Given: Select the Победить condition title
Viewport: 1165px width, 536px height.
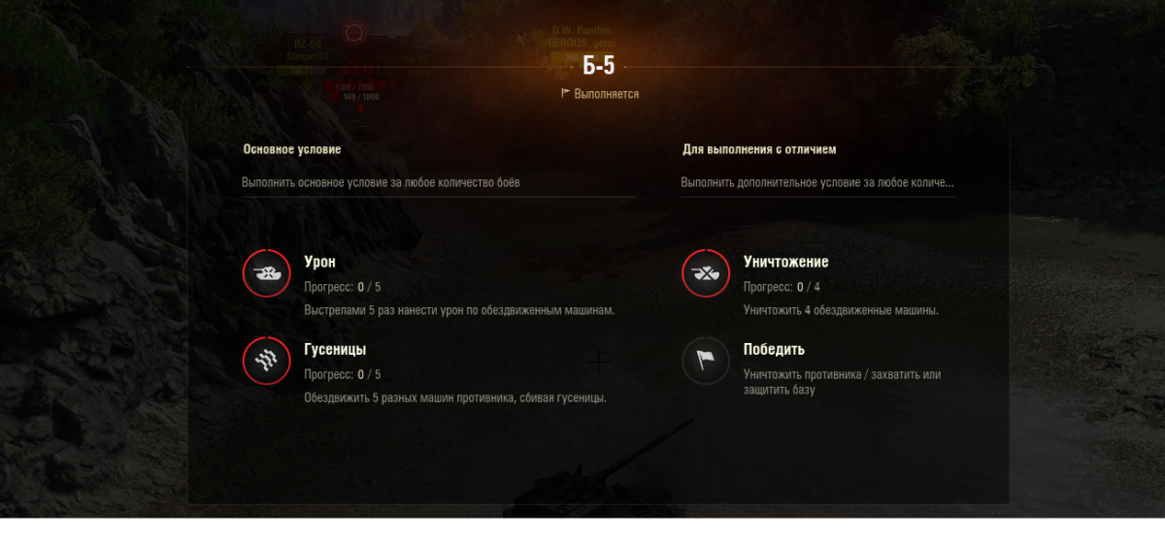Looking at the screenshot, I should (x=774, y=349).
